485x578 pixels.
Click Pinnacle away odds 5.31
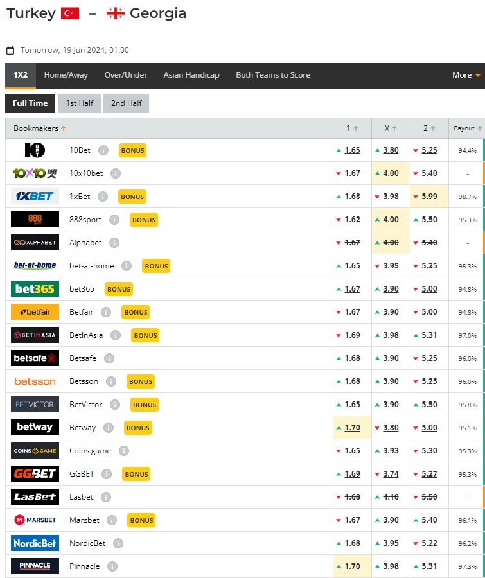click(x=429, y=566)
